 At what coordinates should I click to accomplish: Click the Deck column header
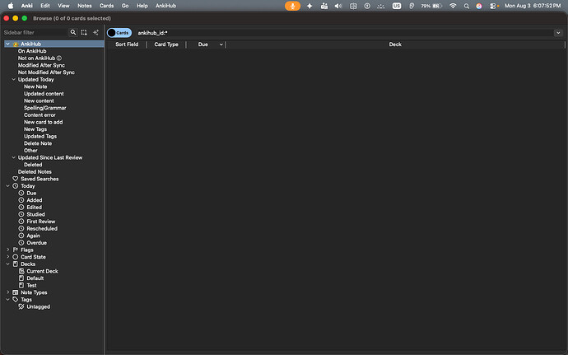pos(395,44)
